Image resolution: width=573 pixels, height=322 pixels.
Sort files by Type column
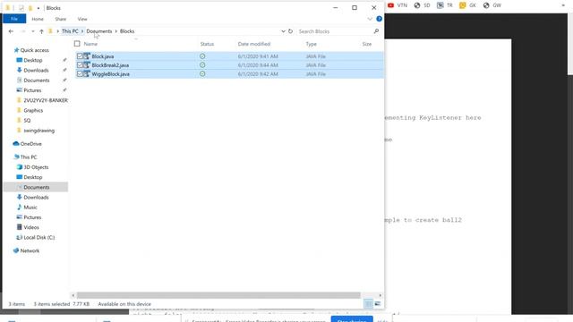click(311, 44)
